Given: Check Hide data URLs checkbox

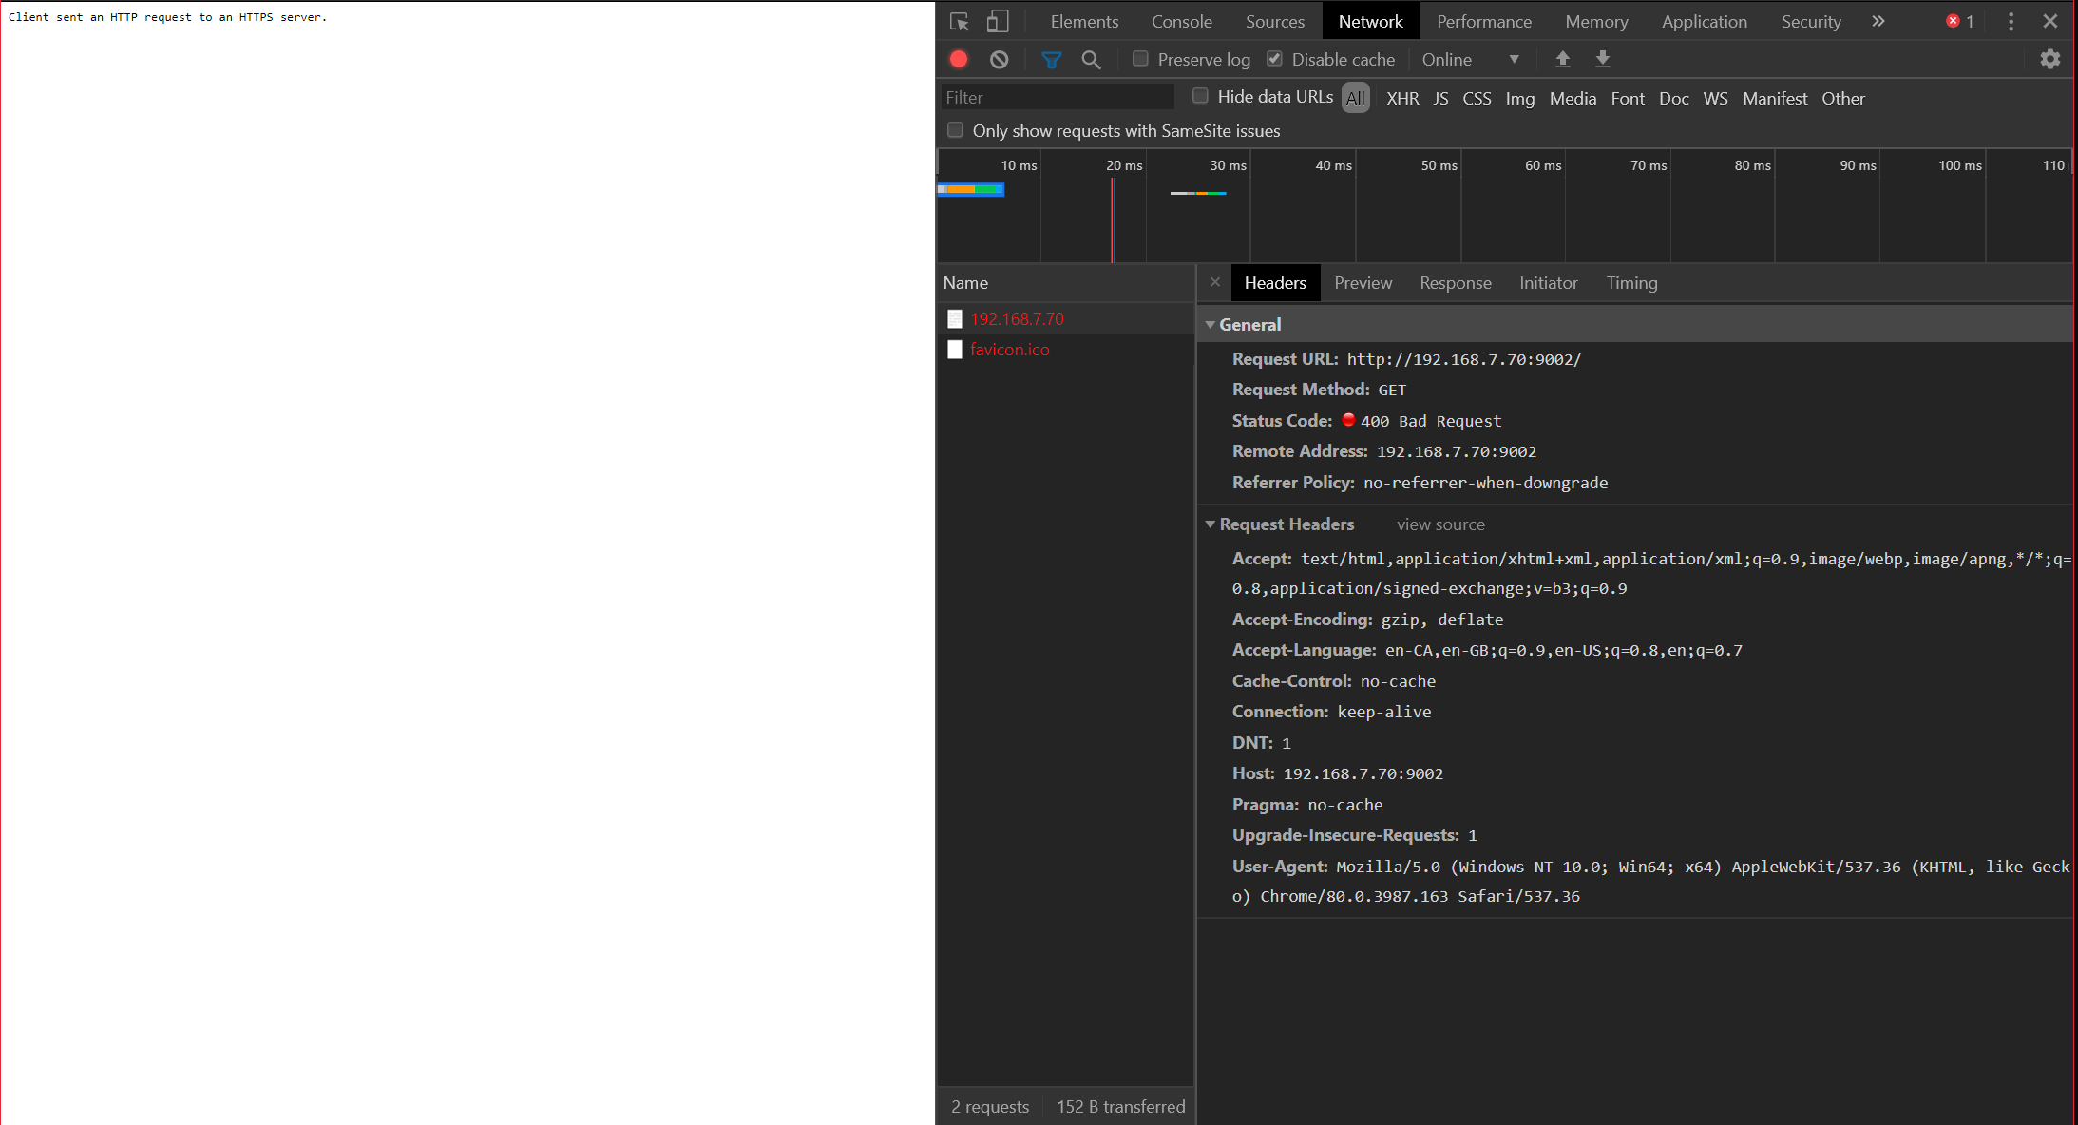Looking at the screenshot, I should tap(1200, 96).
